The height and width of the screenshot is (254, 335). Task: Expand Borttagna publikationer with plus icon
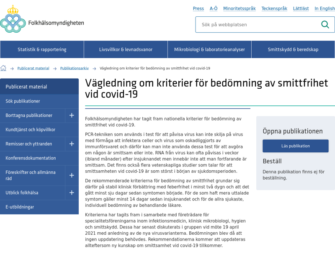point(72,115)
